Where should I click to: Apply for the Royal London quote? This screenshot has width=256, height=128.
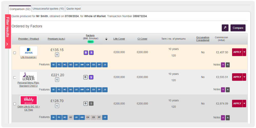pyautogui.click(x=237, y=77)
